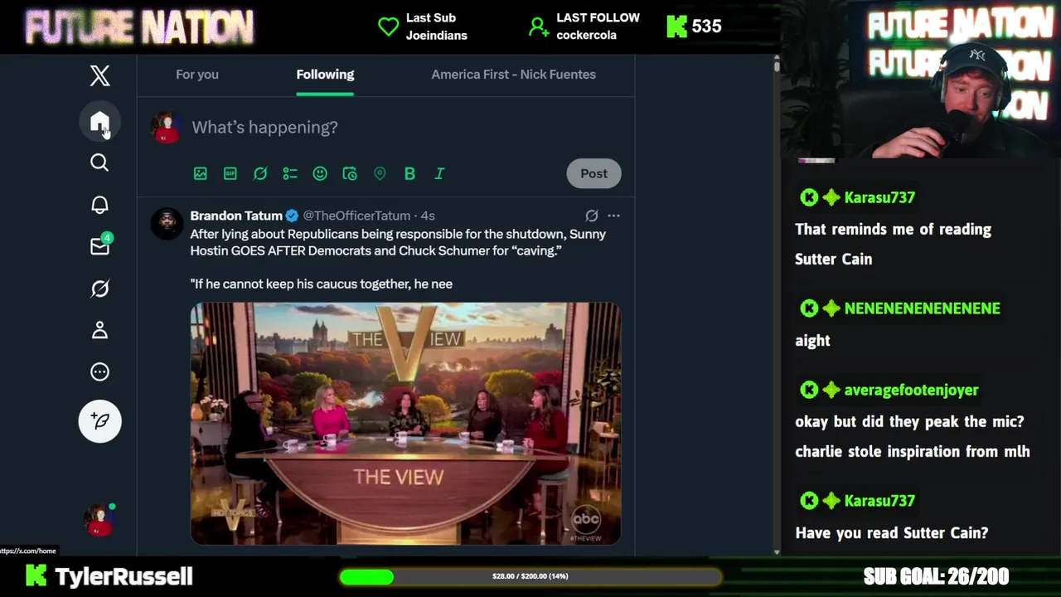Open the three-dot menu on Brandon Tatum's post

(x=613, y=216)
